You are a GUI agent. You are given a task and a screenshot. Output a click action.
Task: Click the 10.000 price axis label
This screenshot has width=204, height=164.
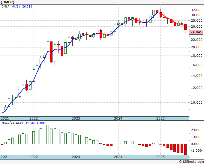[x=196, y=102]
